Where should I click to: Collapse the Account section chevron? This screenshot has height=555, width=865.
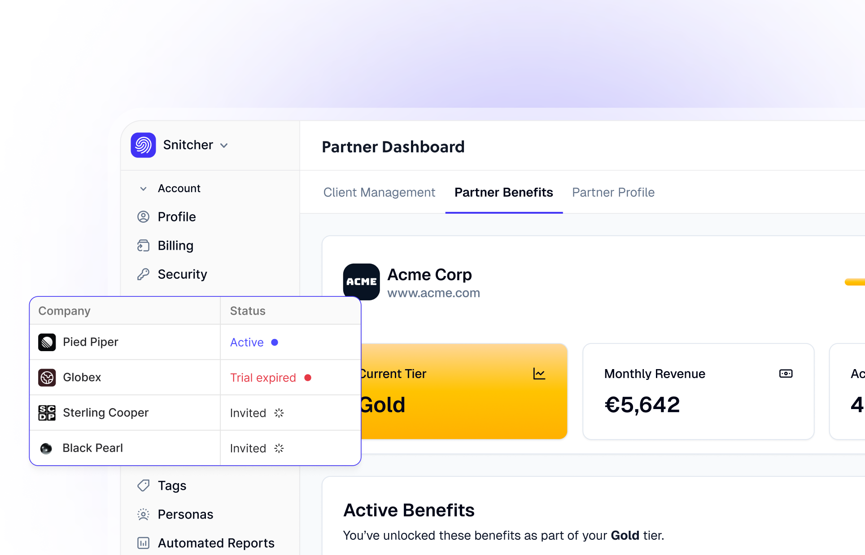143,189
